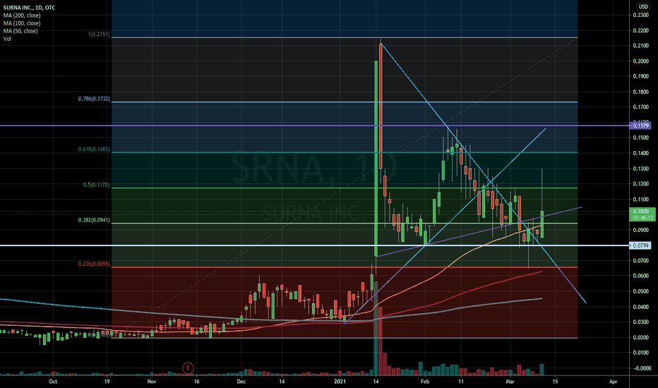Image resolution: width=658 pixels, height=388 pixels.
Task: Click the Oct label on time axis
Action: [x=53, y=381]
